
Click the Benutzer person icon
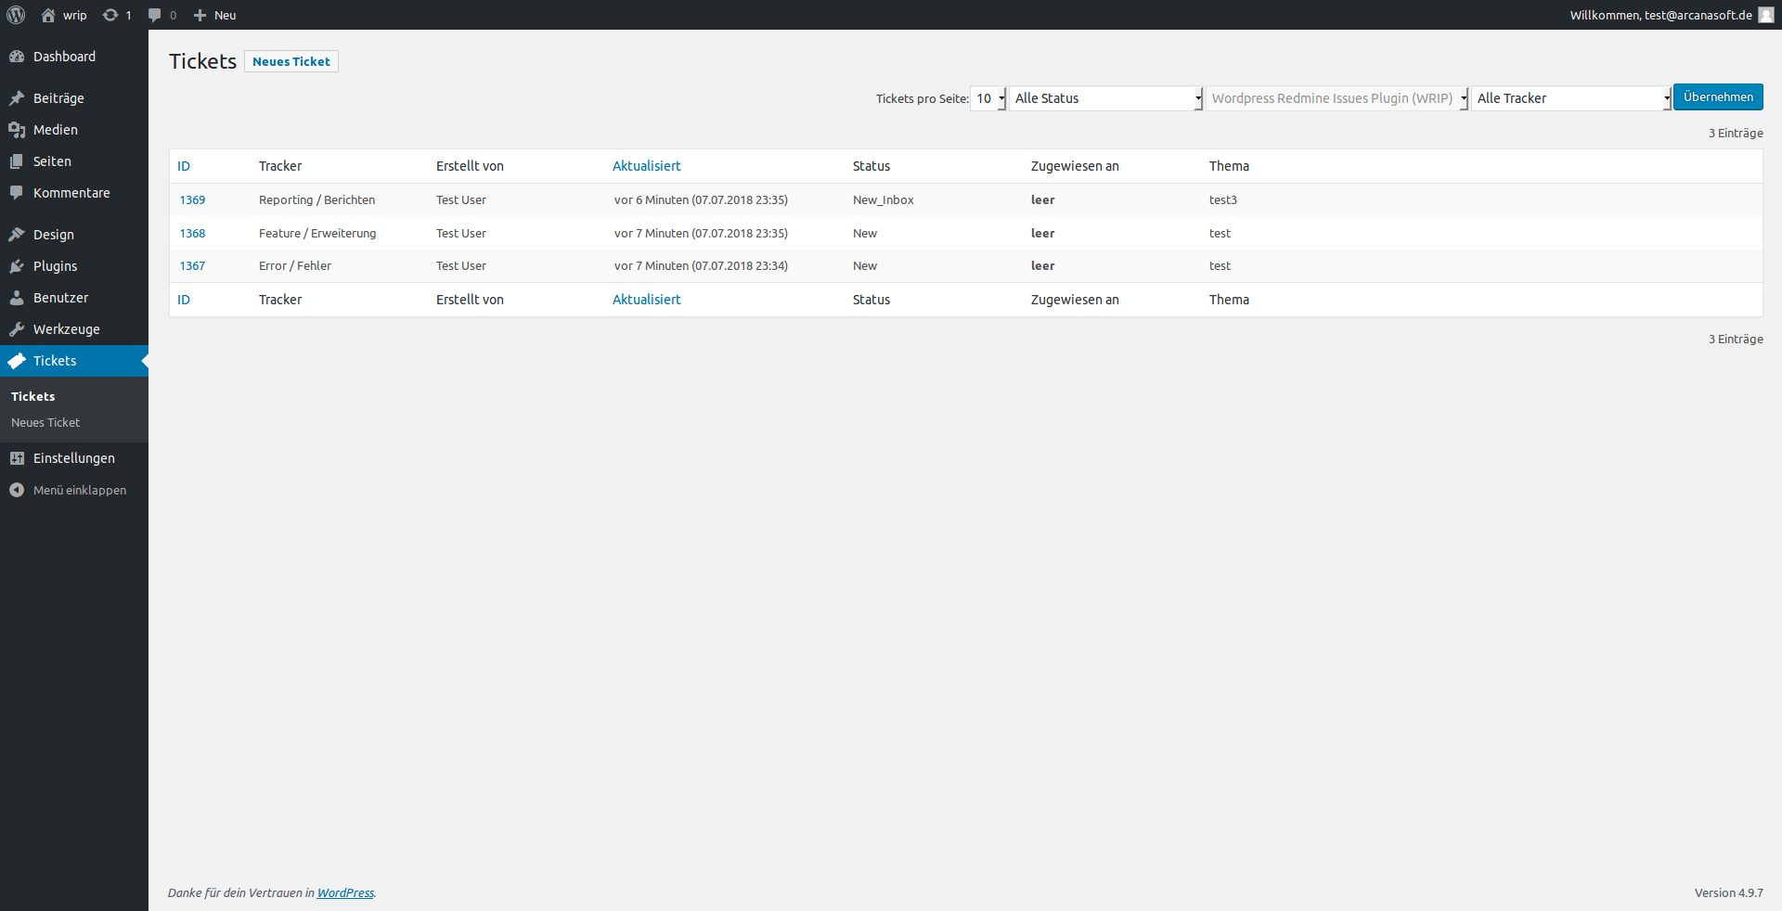[17, 298]
